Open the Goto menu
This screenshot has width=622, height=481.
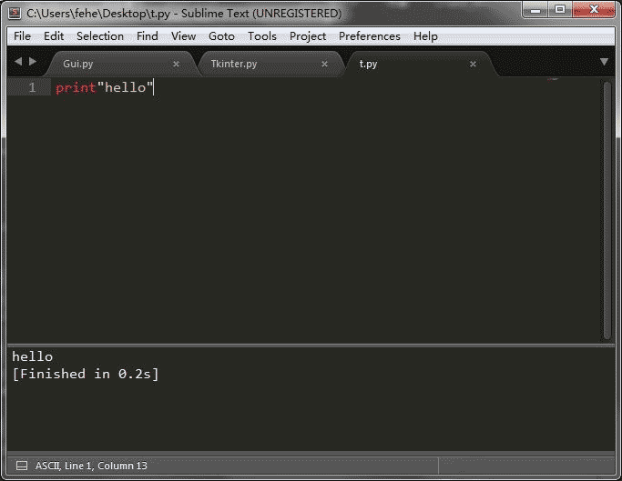221,36
